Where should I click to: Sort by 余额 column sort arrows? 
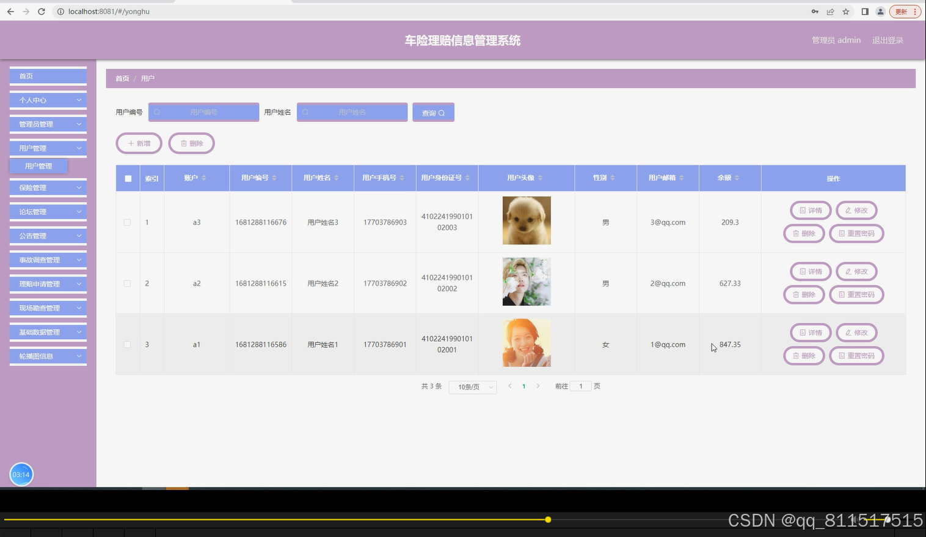[x=737, y=178]
